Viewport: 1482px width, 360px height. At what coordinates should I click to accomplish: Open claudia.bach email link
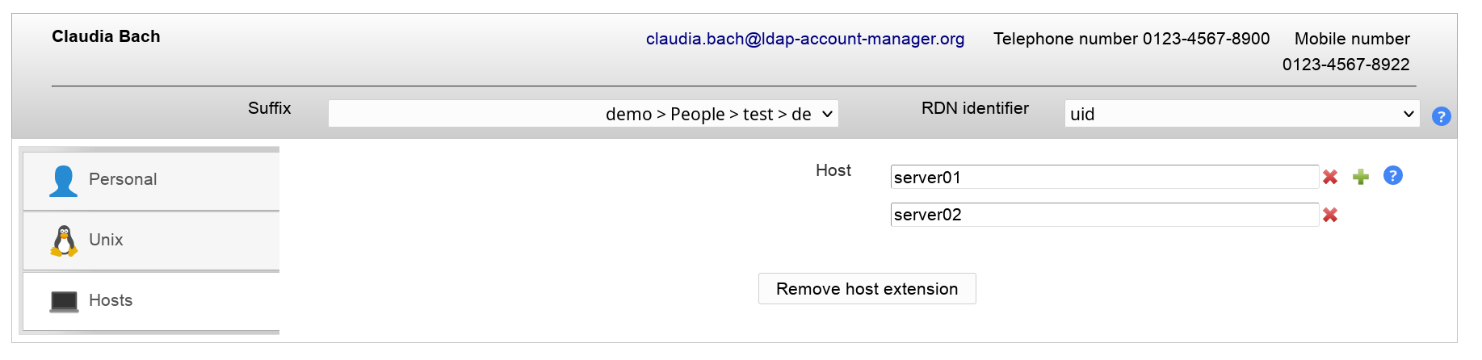click(805, 39)
